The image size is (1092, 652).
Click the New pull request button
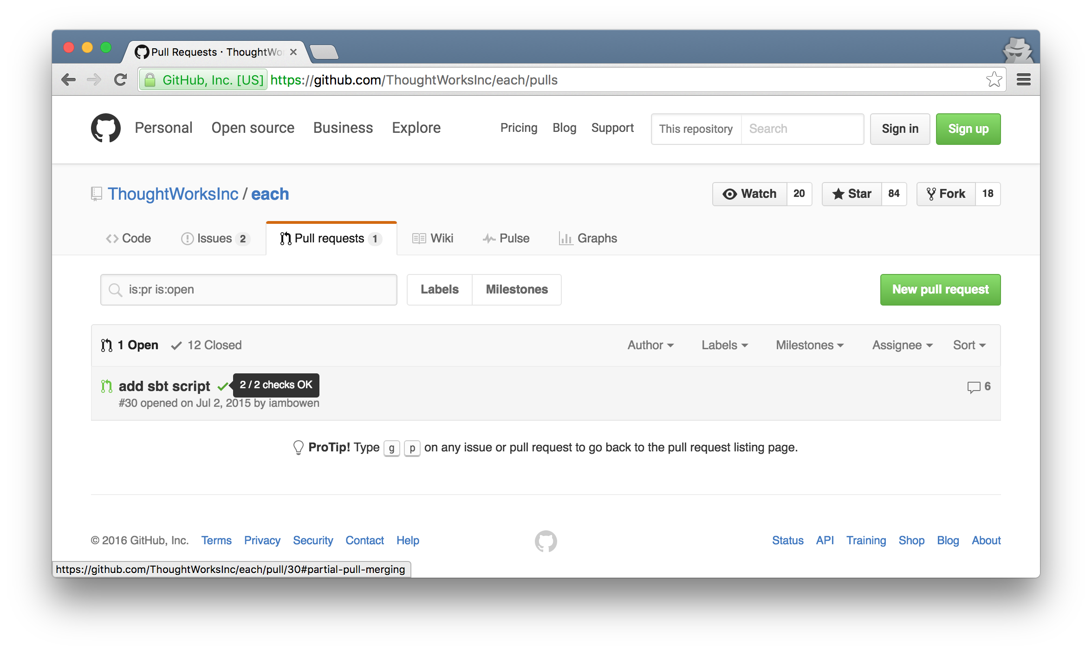click(940, 289)
